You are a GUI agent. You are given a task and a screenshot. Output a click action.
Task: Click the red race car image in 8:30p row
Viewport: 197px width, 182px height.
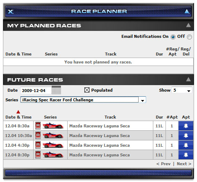click(x=53, y=155)
